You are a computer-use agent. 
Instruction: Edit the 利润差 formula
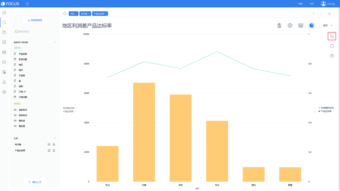(49, 144)
